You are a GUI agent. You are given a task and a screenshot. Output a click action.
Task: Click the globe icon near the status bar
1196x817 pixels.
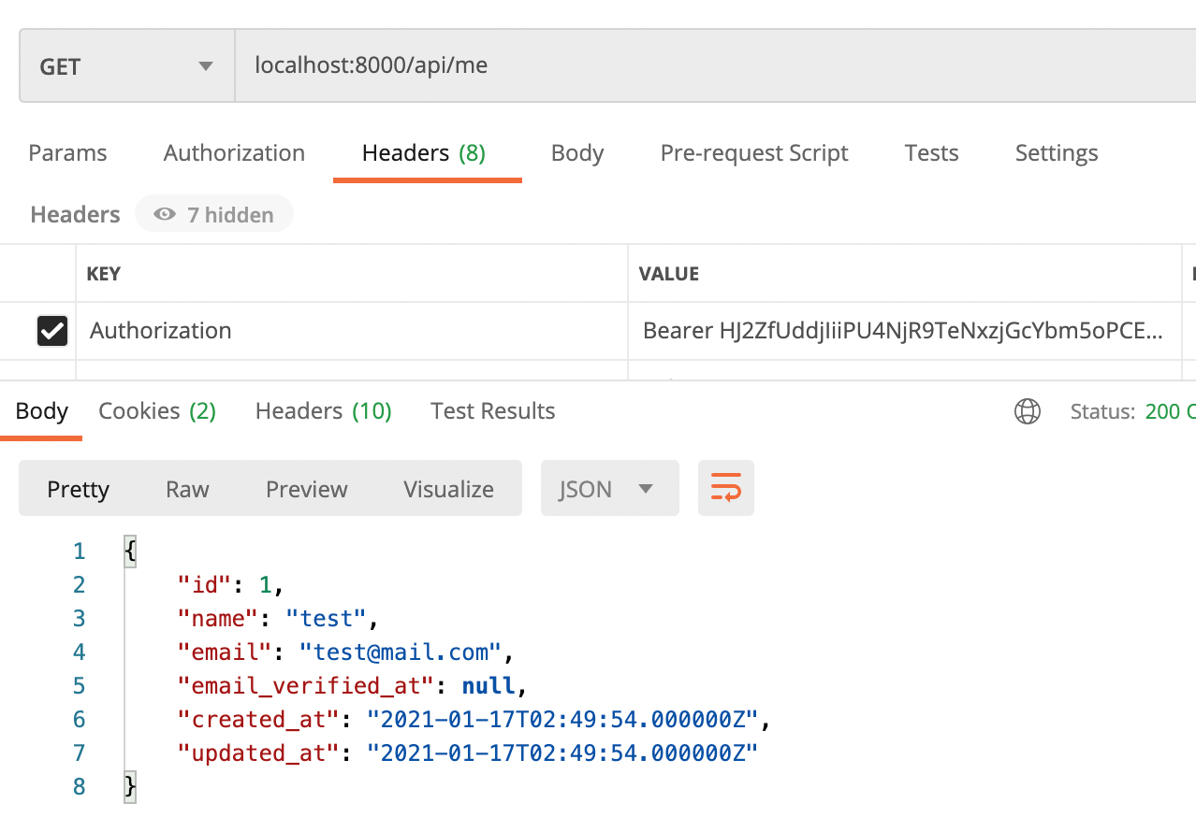1027,411
